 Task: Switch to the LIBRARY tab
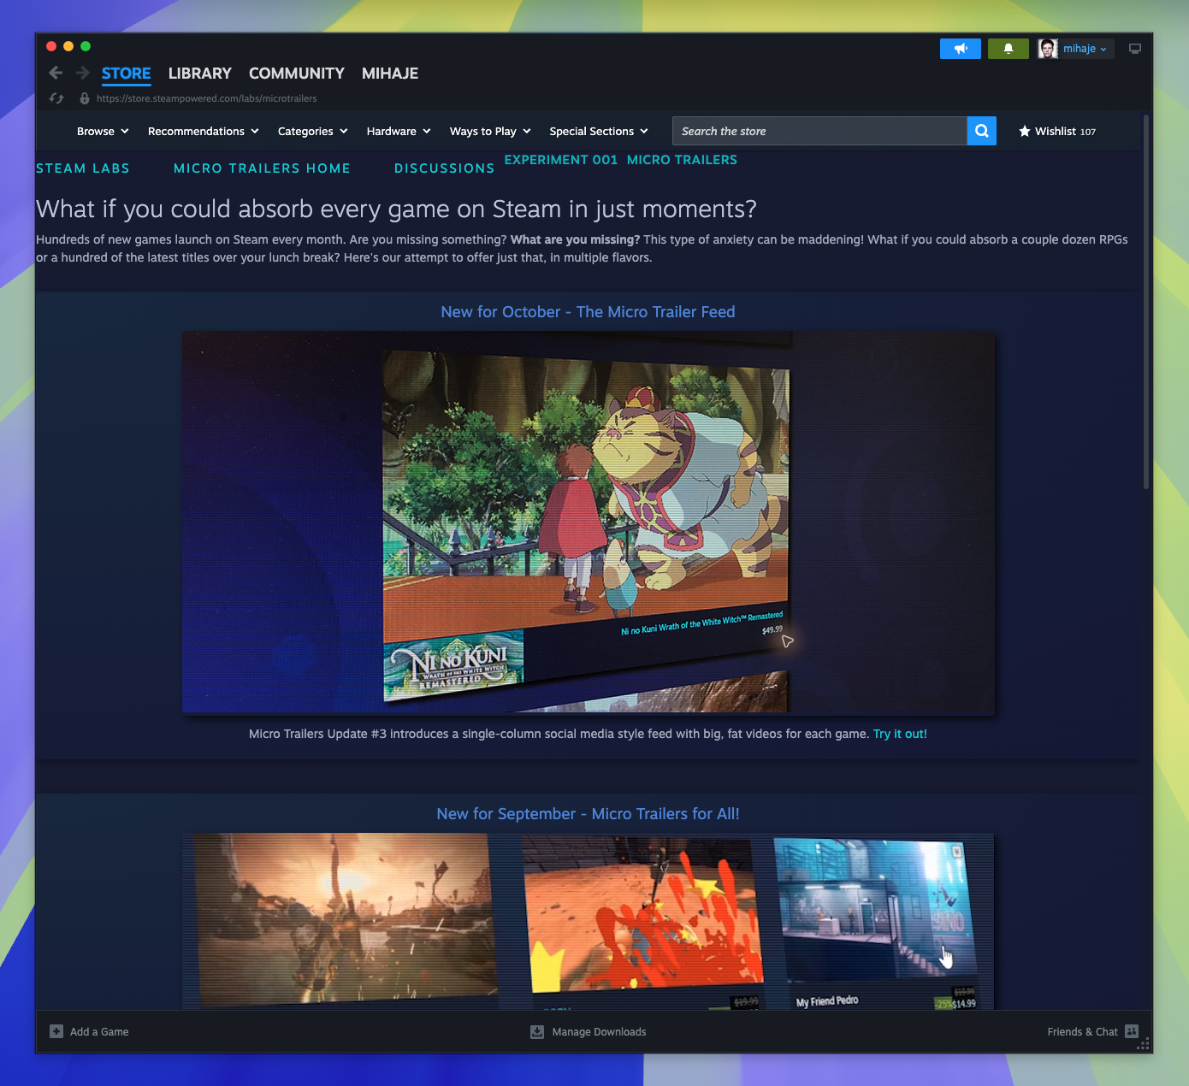(200, 74)
